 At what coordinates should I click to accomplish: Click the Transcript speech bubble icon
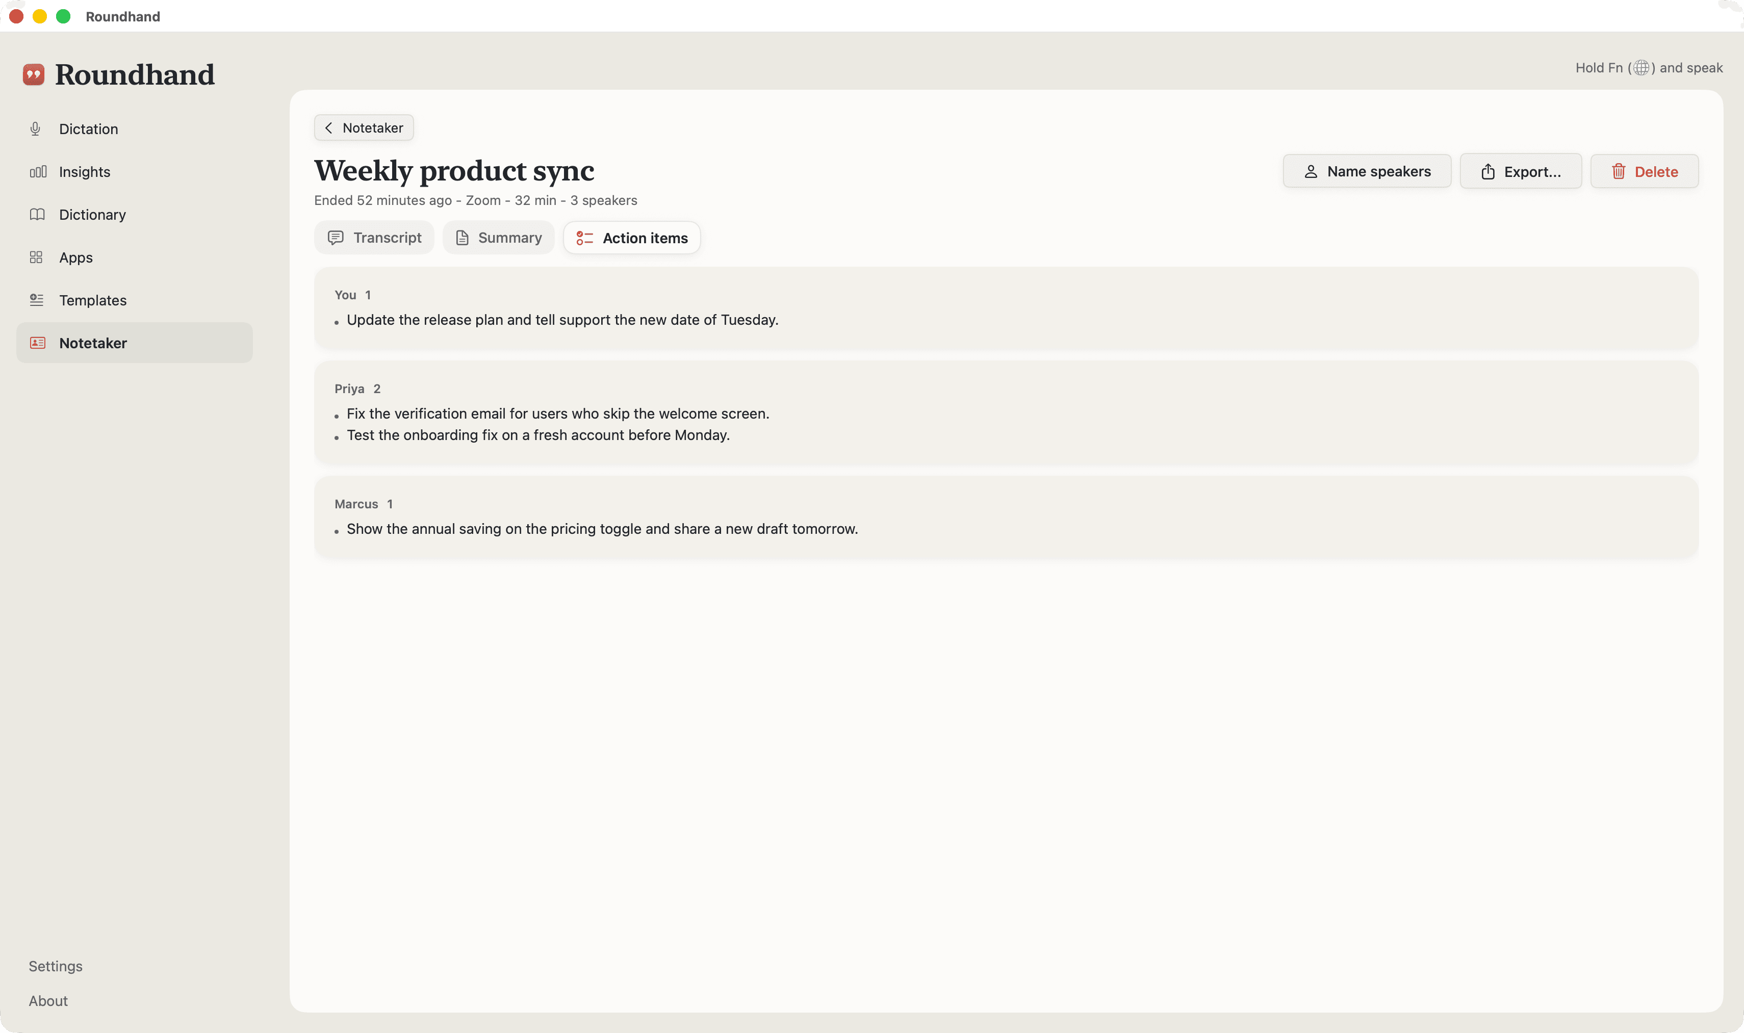coord(336,238)
